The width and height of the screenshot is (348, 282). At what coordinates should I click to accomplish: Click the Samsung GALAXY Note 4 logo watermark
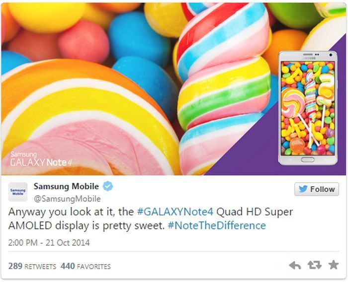41,159
